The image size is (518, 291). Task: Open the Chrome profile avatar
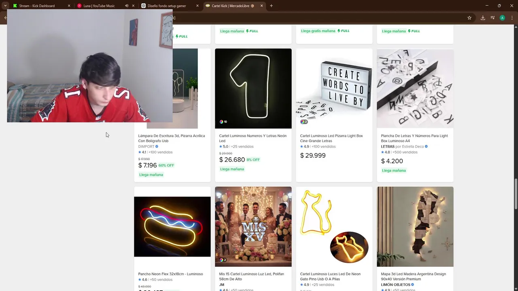click(502, 18)
